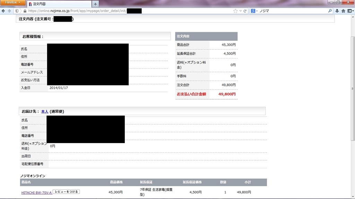Viewport: 355px width, 199px height.
Task: Open a new tab with plus button
Action: 95,4
